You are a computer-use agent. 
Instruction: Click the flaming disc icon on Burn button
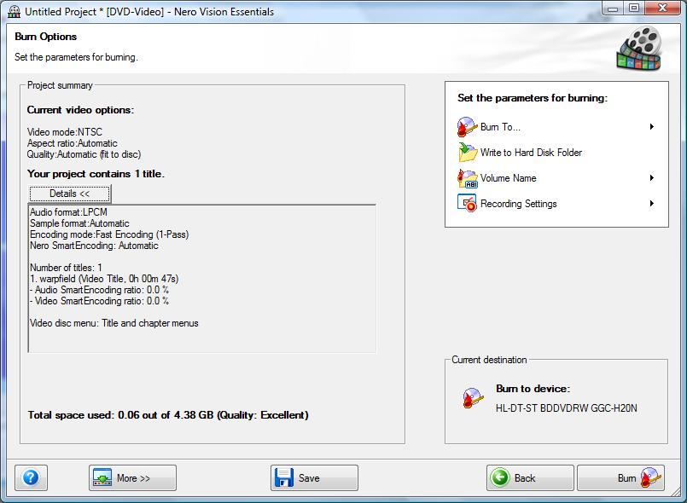point(650,477)
